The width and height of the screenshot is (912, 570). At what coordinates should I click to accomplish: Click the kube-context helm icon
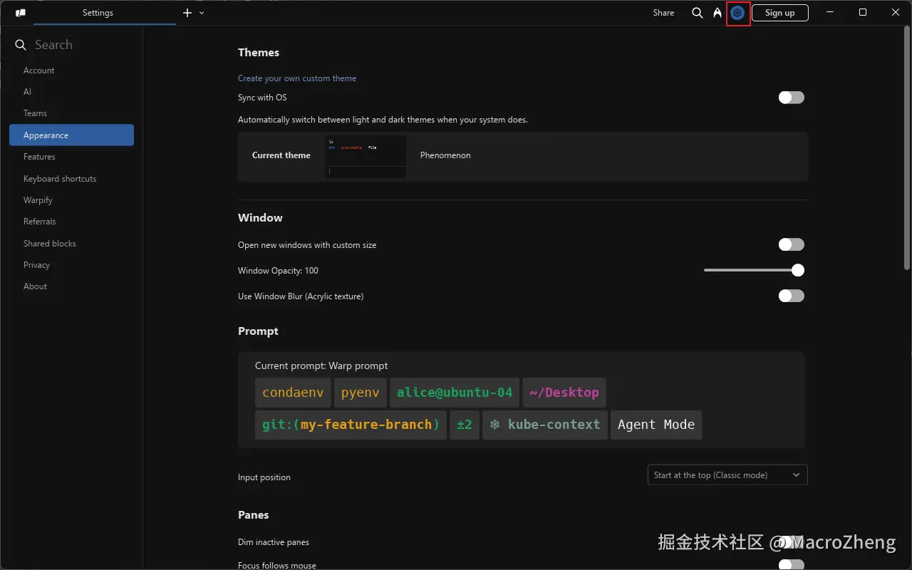(x=495, y=425)
